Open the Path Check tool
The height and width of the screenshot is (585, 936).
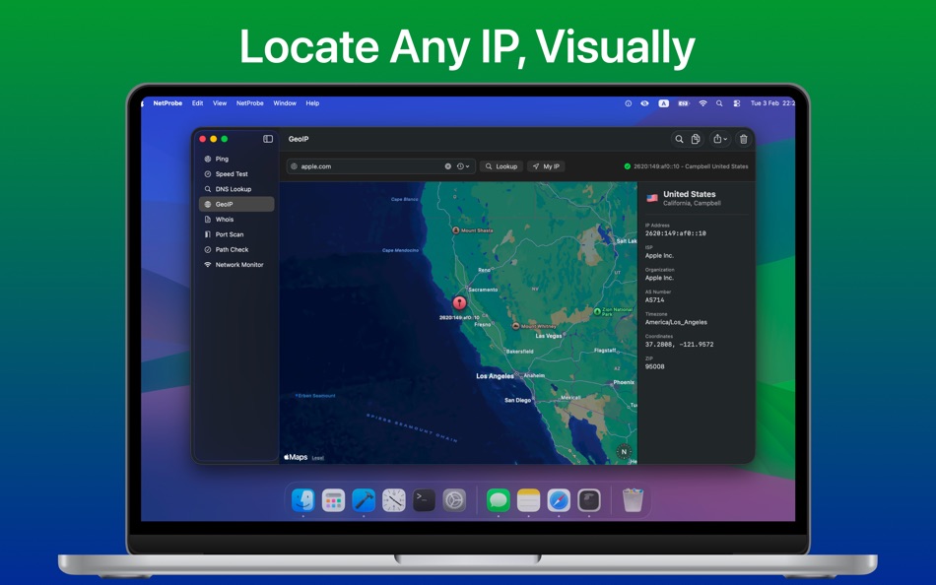(231, 249)
